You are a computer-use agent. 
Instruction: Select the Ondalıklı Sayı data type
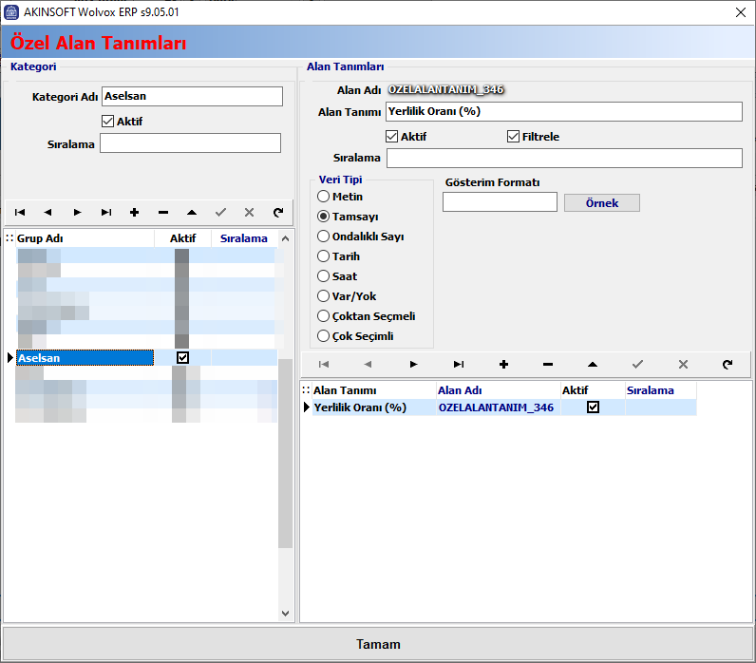[x=324, y=237]
